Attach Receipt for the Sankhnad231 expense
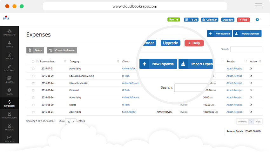Screen dimensions: 270x152 coord(234,112)
